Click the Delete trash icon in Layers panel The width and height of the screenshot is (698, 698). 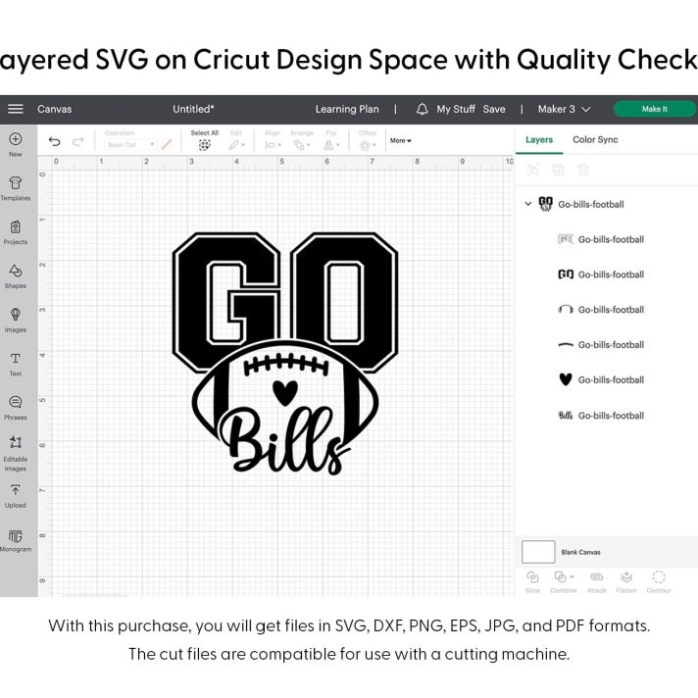[x=583, y=170]
